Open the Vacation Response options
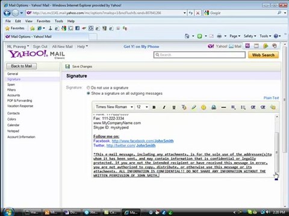This screenshot has width=289, height=216. (20, 106)
